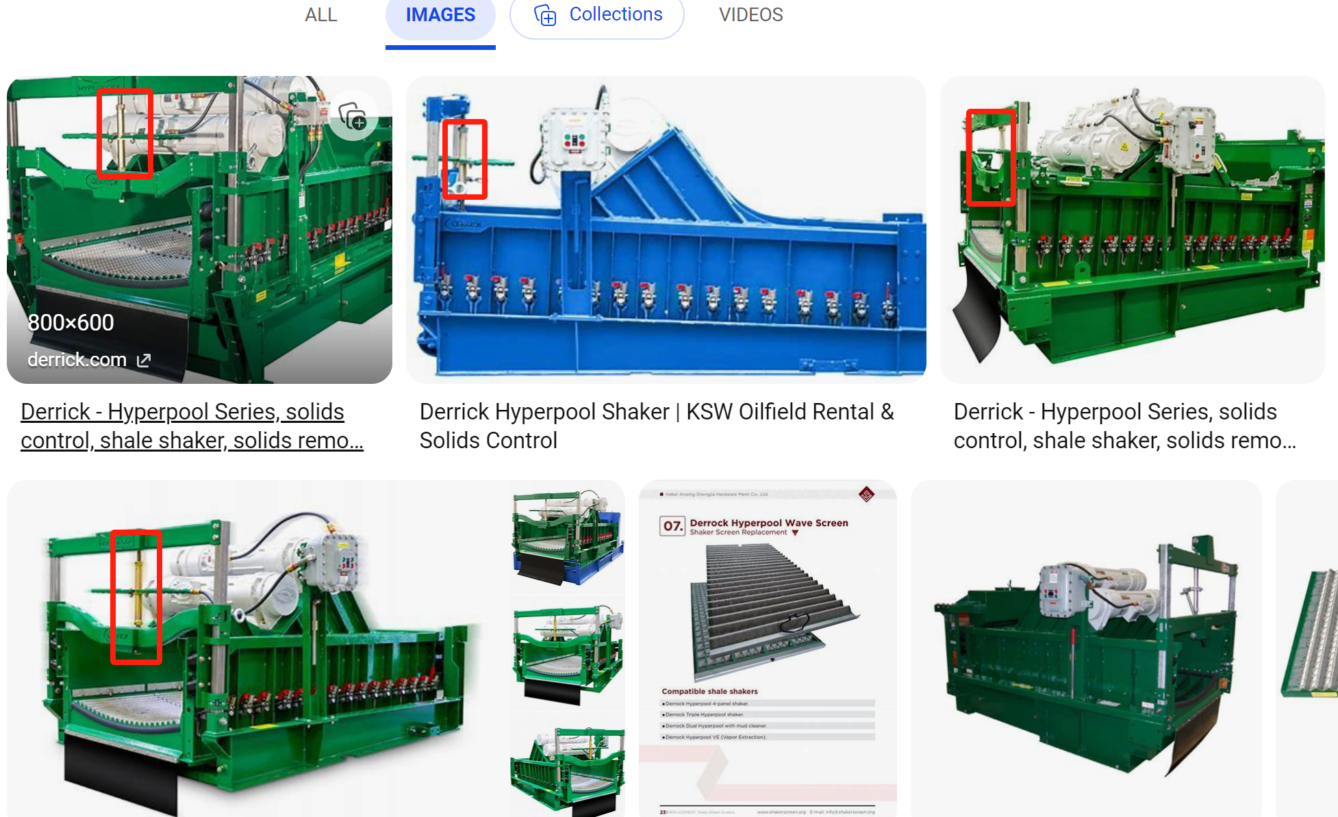1338x817 pixels.
Task: Open the Derrock Hyperpool Wave Screen image
Action: [x=768, y=648]
